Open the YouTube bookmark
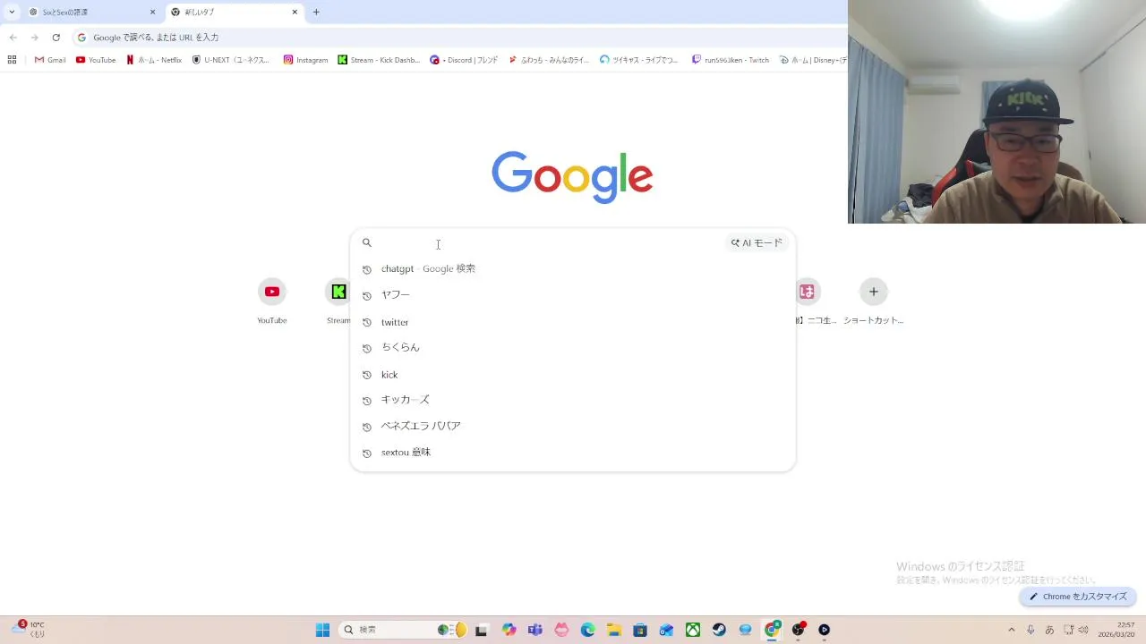Viewport: 1146px width, 644px height. point(96,60)
